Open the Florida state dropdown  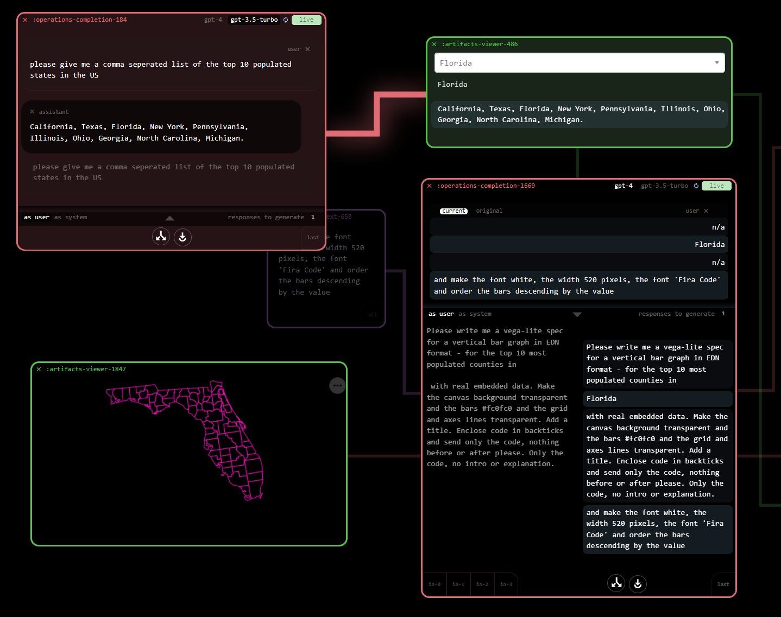(x=580, y=63)
